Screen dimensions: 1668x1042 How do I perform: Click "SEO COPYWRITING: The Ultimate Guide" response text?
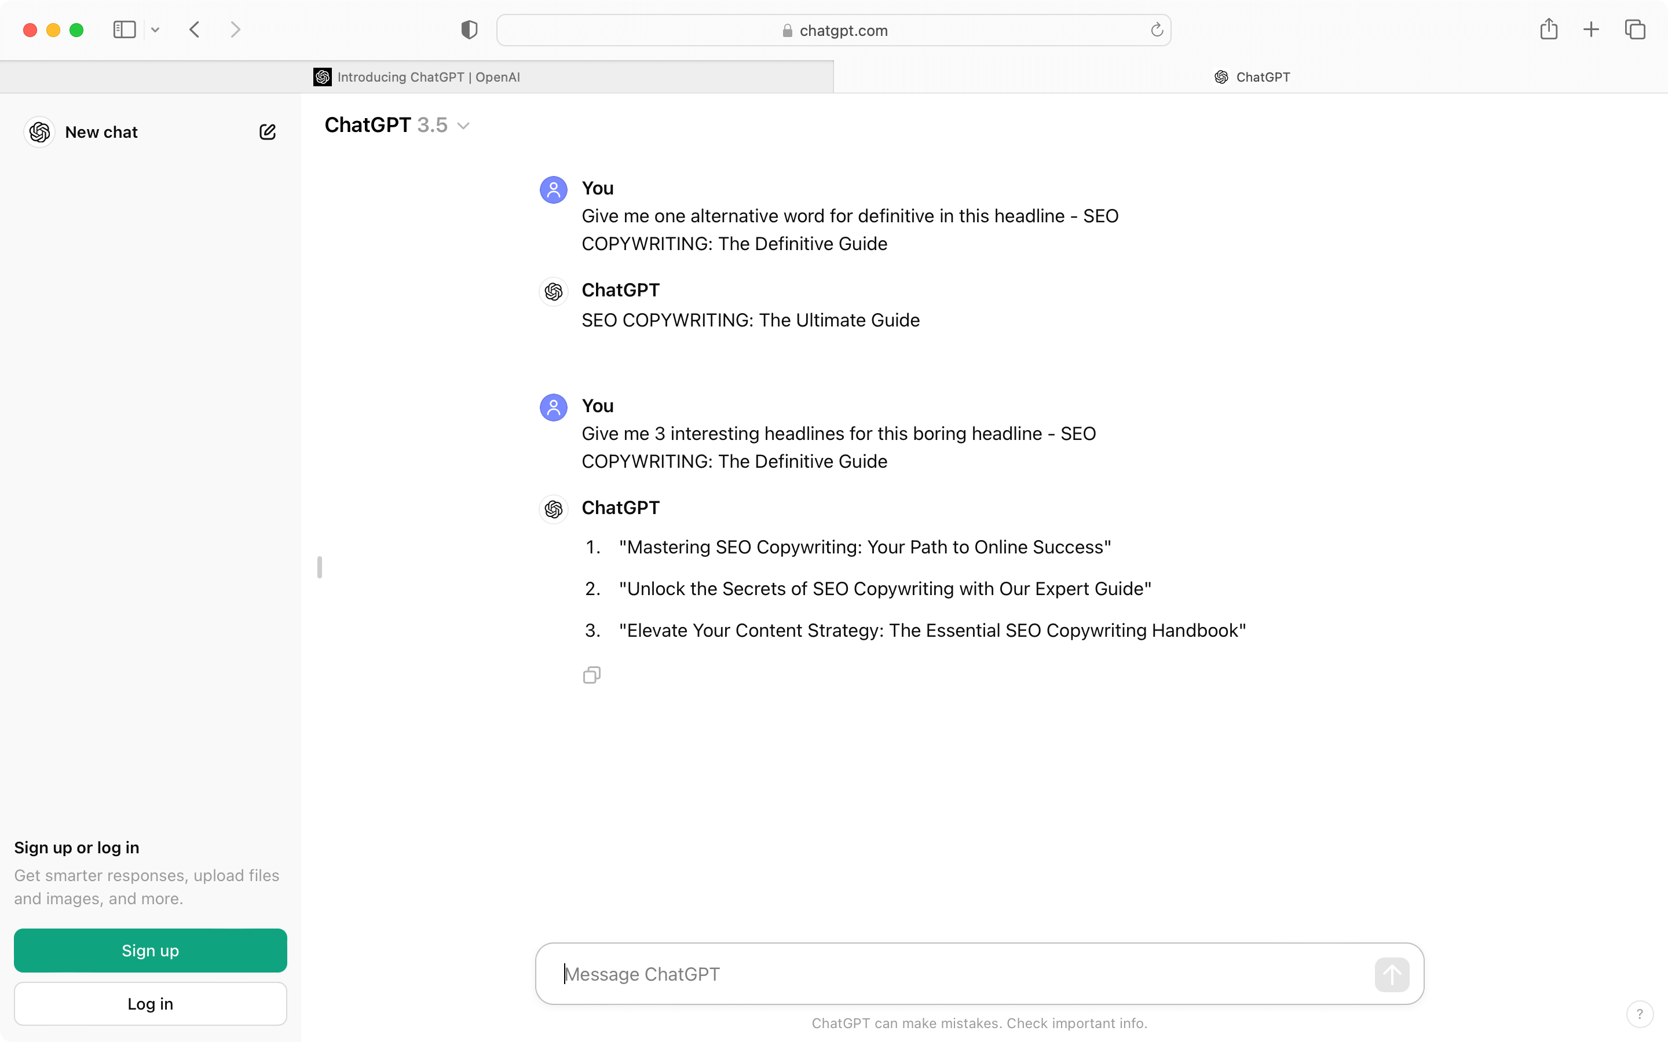[751, 321]
